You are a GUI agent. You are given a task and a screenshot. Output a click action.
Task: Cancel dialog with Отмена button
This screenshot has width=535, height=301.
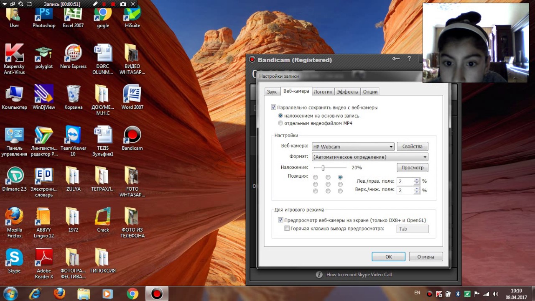click(426, 257)
